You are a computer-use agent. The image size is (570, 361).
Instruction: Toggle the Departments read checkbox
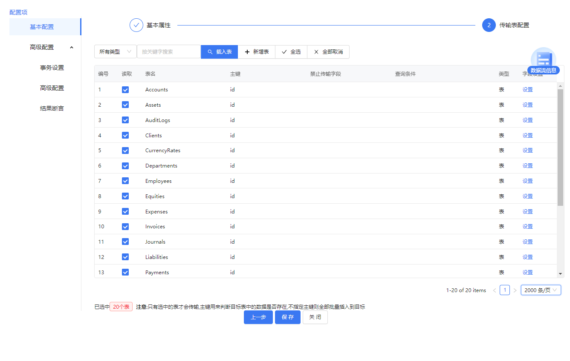pos(125,166)
